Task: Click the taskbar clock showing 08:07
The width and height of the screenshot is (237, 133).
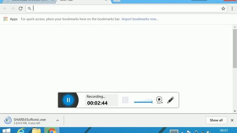Action: tap(224, 130)
